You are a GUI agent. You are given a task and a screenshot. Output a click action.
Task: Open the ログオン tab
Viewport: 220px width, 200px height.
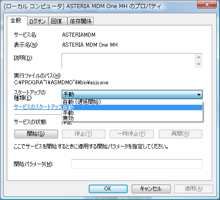[x=38, y=21]
